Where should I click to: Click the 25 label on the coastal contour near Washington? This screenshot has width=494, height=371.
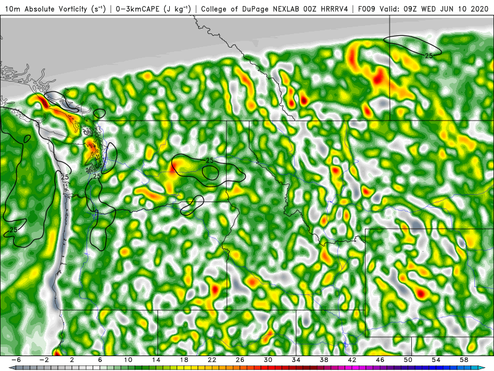[65, 177]
